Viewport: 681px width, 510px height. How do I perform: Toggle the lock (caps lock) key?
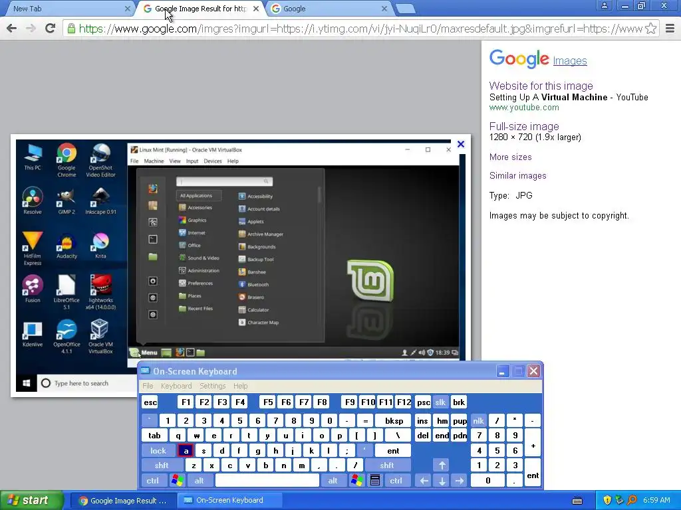click(x=158, y=451)
